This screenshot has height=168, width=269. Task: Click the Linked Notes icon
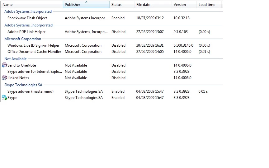click(4, 78)
